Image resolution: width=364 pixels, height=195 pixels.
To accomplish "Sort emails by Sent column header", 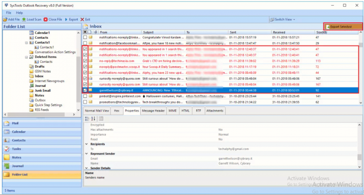I will point(250,32).
